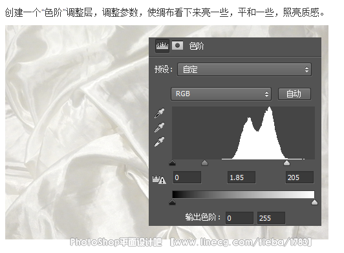The image size is (344, 253).
Task: Click the 色阶 panel title text
Action: coord(197,46)
